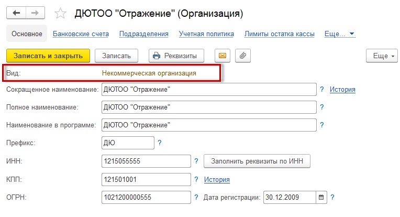
Task: Click help question mark beside Префикс
Action: [x=160, y=143]
